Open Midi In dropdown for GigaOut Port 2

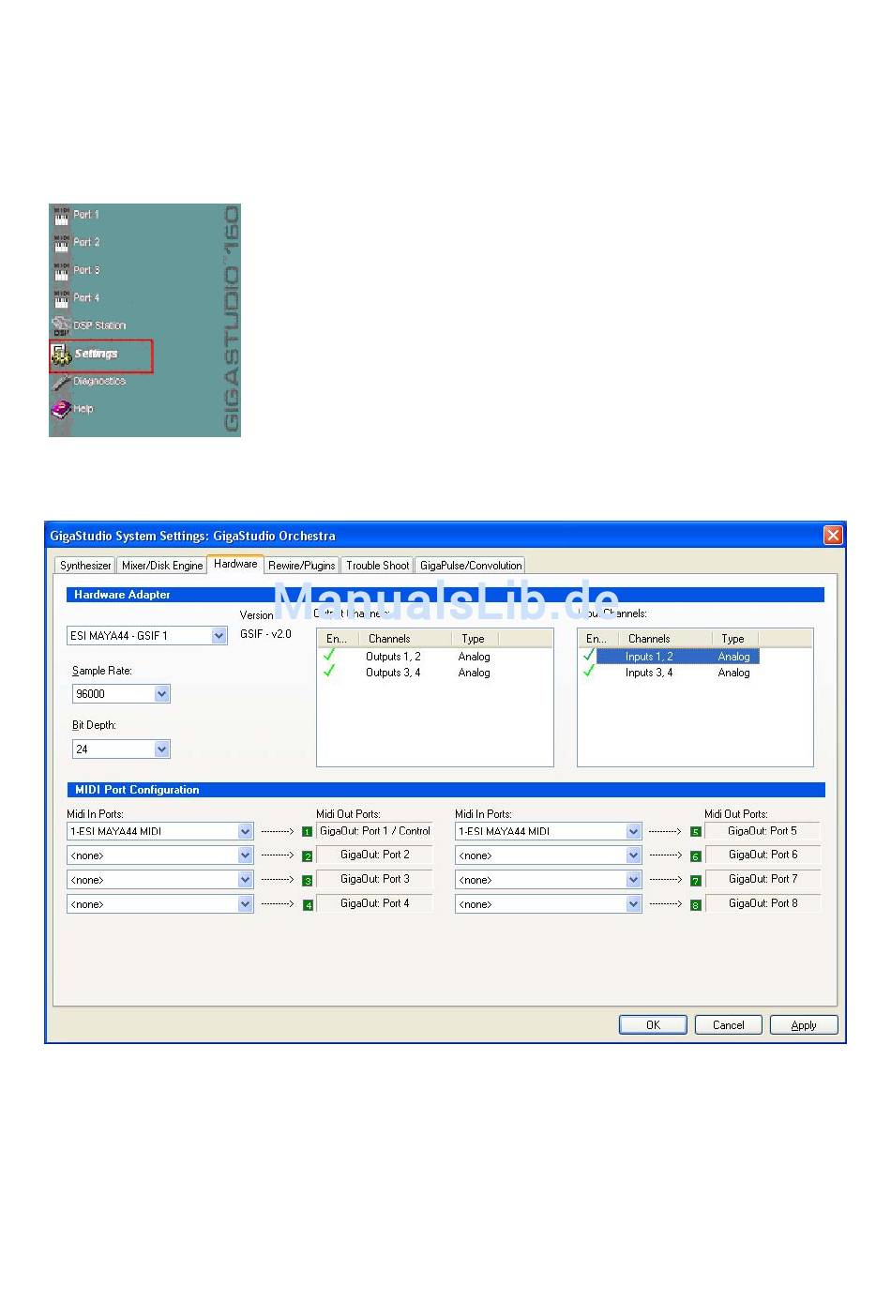[x=245, y=855]
